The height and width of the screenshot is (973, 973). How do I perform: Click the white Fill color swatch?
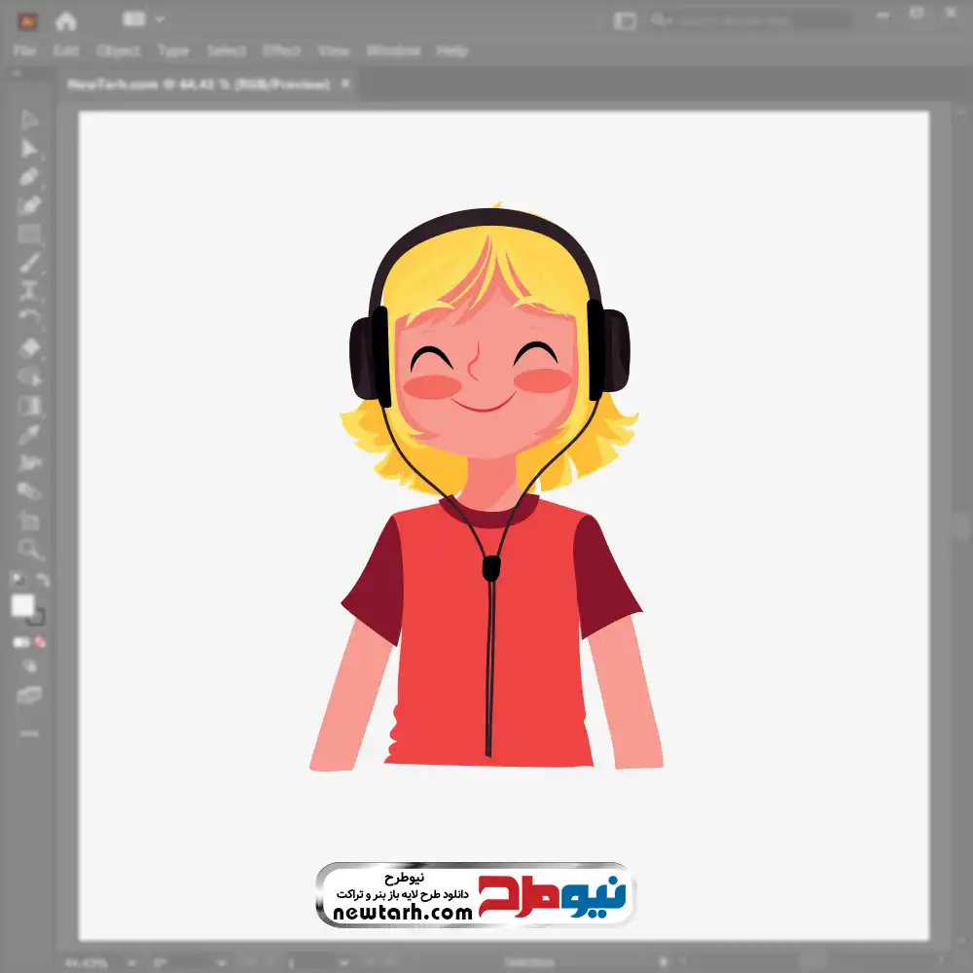pyautogui.click(x=23, y=605)
